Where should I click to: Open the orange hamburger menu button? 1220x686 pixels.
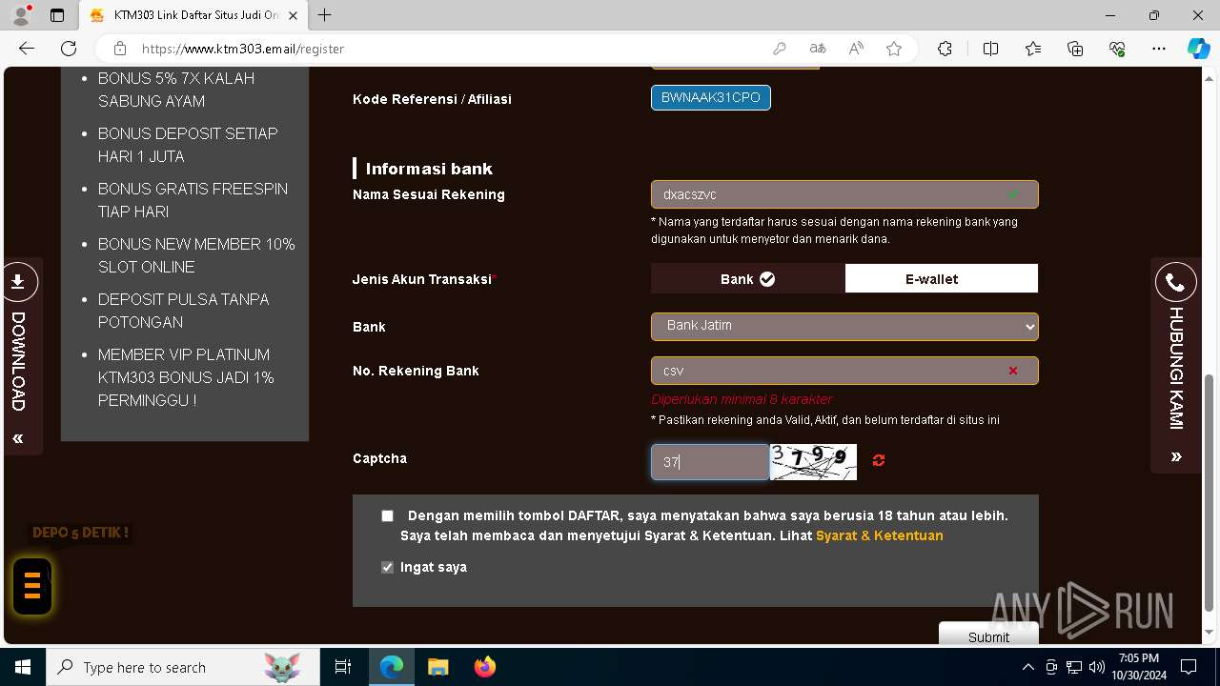point(32,585)
